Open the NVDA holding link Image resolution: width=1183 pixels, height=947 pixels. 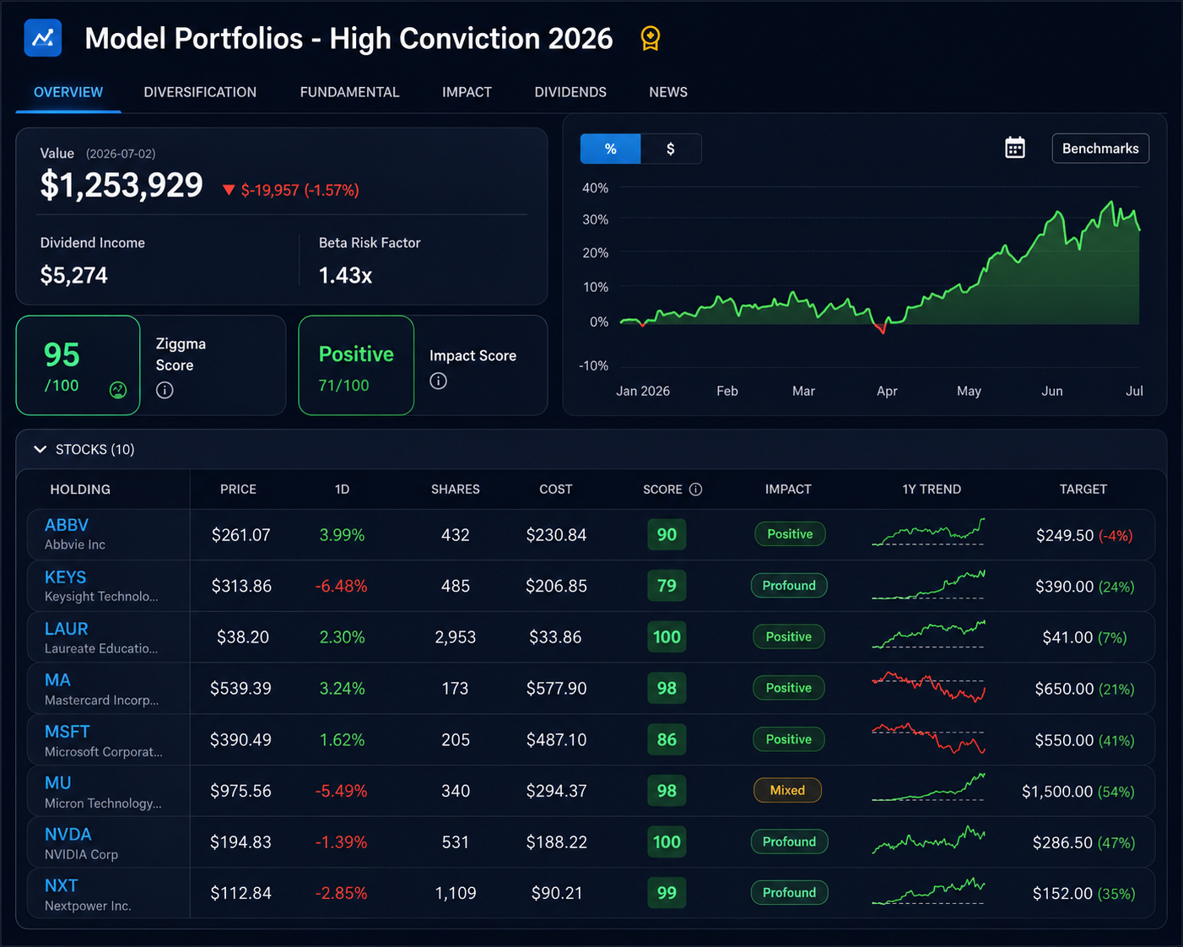tap(68, 834)
